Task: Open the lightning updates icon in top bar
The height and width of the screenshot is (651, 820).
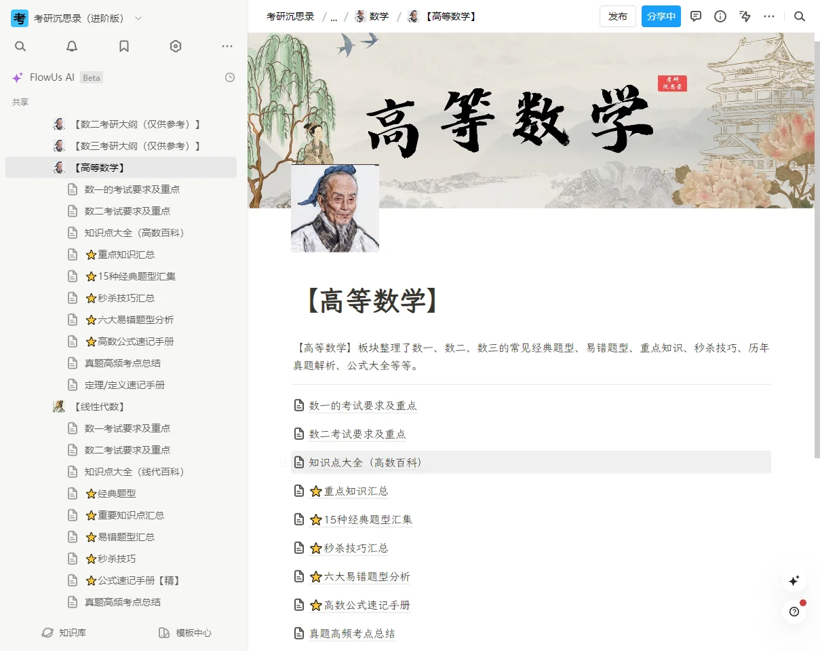Action: 745,16
